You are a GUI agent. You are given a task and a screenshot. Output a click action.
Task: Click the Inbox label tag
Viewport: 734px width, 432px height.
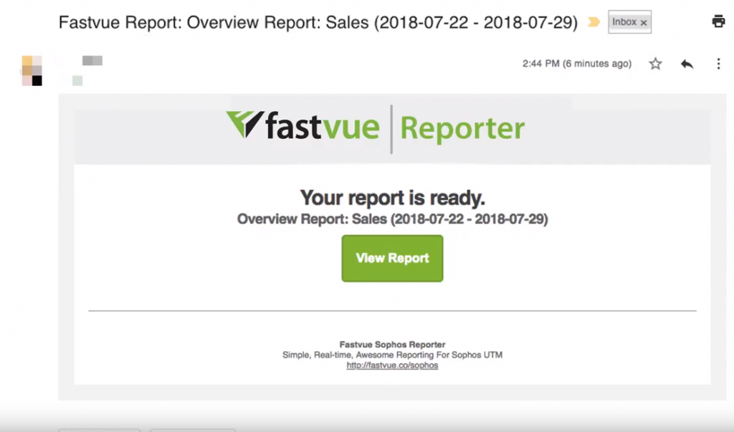(624, 22)
